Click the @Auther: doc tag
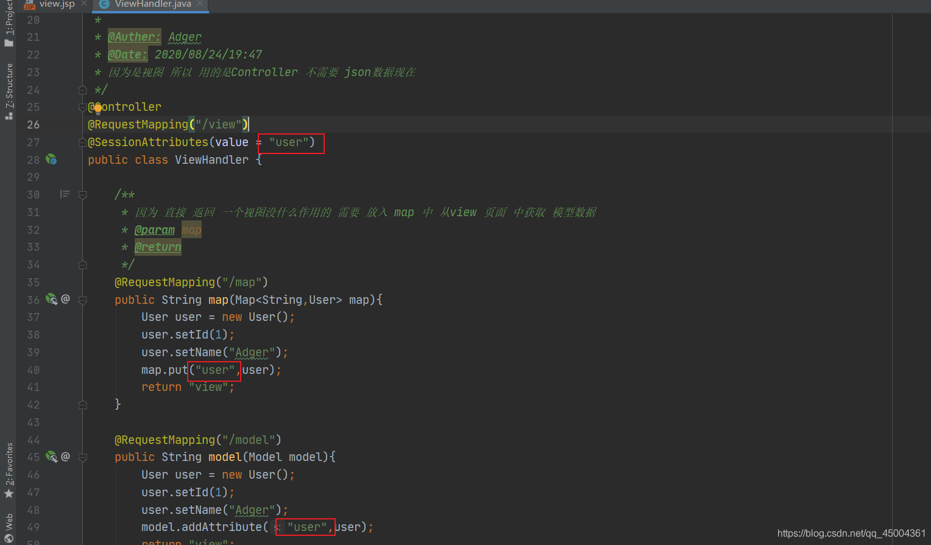Screen dimensions: 931x545 pos(134,37)
